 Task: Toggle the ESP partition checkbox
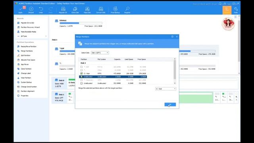click(x=81, y=67)
